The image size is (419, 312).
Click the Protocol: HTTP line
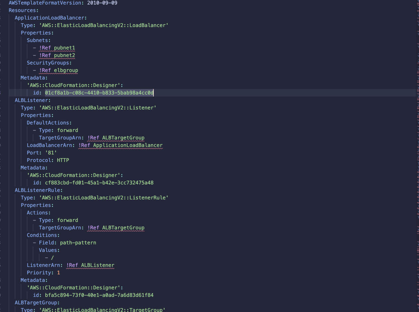(x=48, y=160)
